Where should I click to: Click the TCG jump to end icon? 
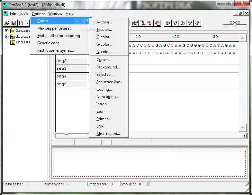coord(197,23)
